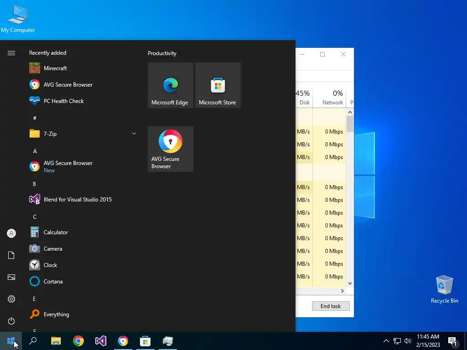Click the letter E index header

(34, 299)
